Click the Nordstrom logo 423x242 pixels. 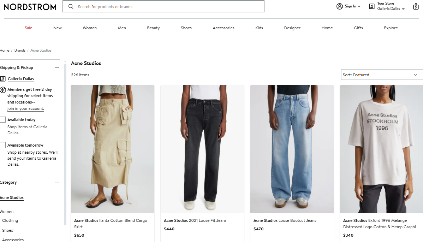coord(30,7)
